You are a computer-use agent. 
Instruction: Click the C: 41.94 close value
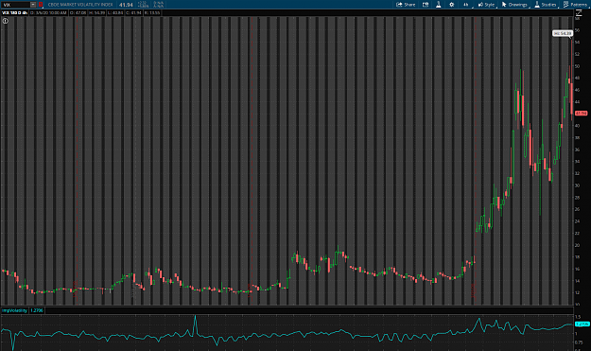133,13
